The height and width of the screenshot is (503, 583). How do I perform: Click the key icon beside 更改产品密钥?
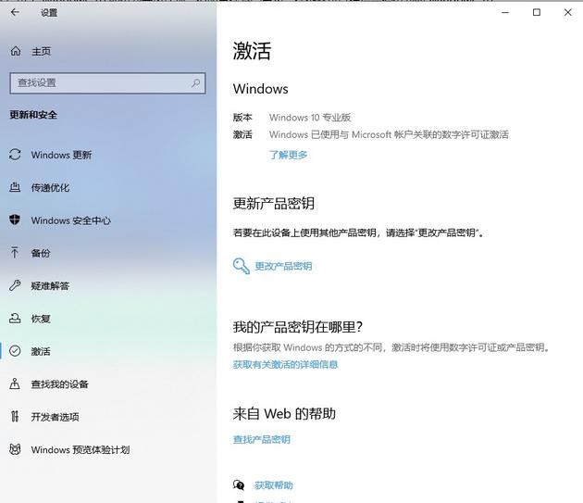[241, 266]
